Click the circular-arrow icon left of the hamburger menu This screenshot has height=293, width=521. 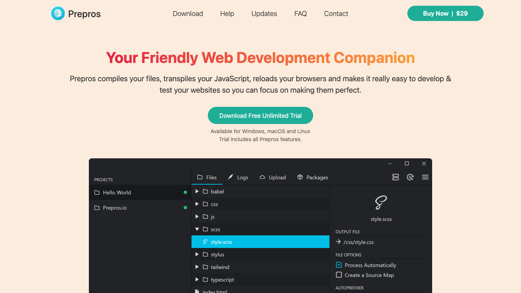pos(410,177)
